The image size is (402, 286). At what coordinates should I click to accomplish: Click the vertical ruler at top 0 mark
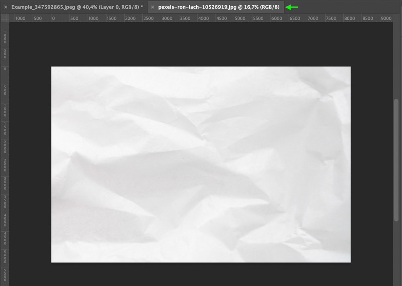coord(5,68)
